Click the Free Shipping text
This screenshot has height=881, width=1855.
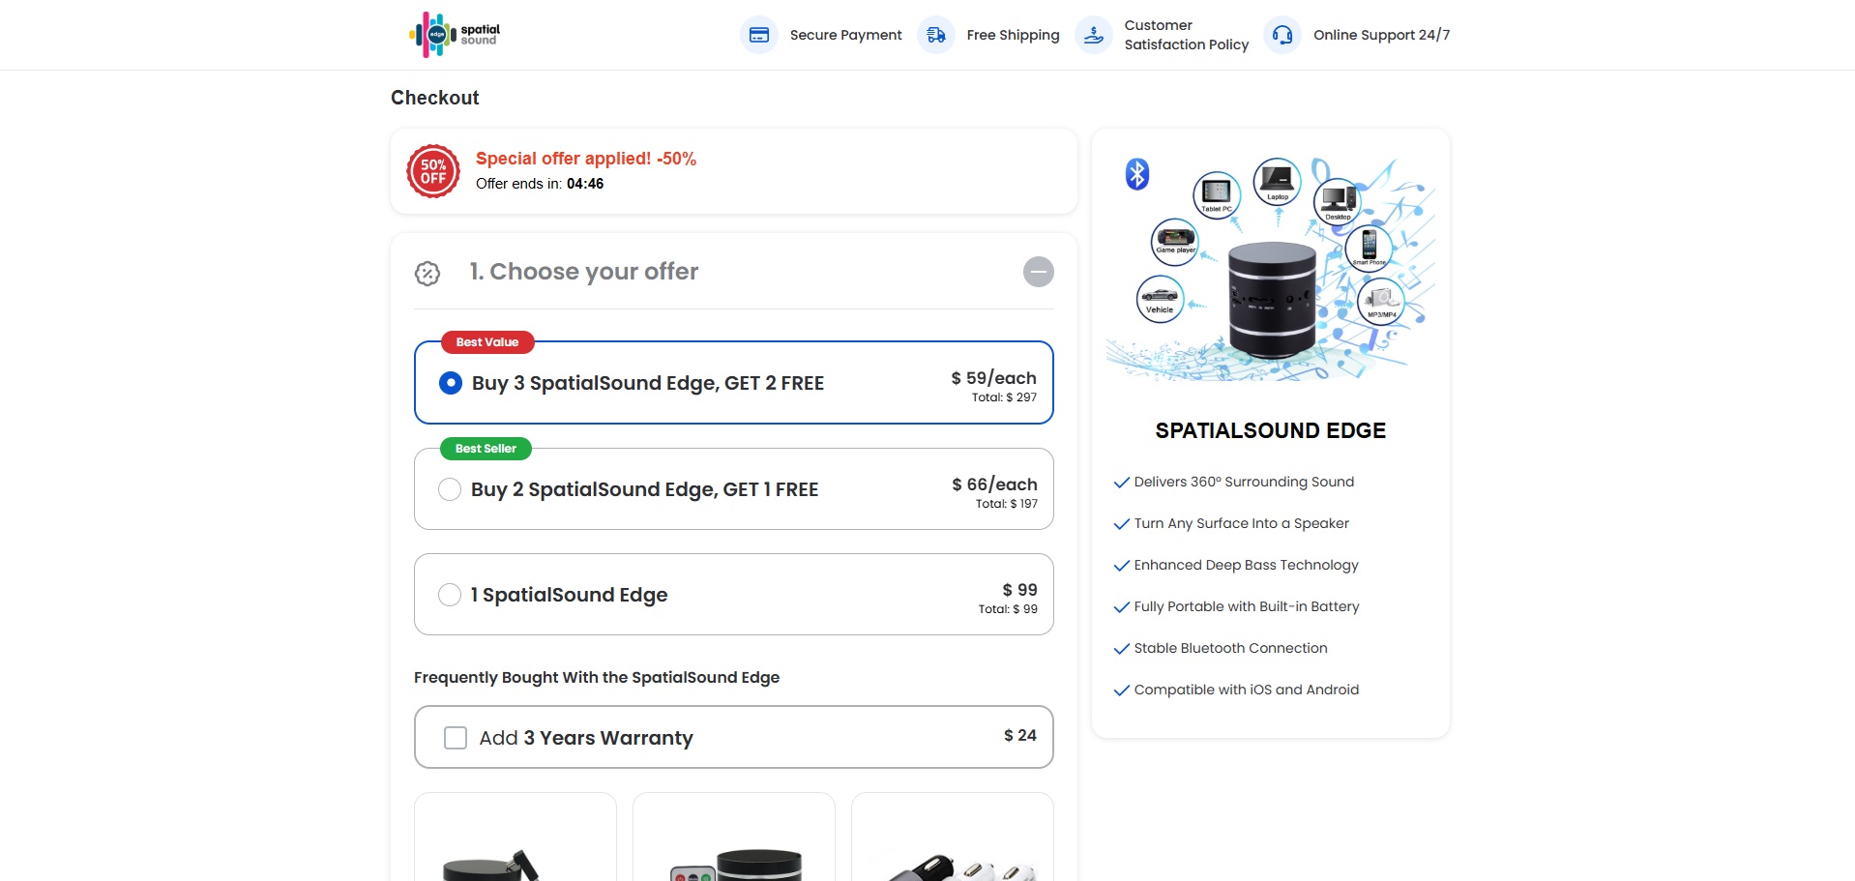(1013, 35)
